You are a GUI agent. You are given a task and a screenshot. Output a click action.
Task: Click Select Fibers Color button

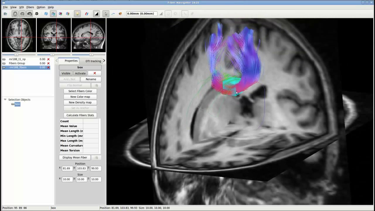pos(80,91)
